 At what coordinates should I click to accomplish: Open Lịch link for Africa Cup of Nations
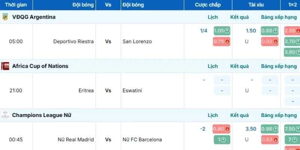click(213, 66)
